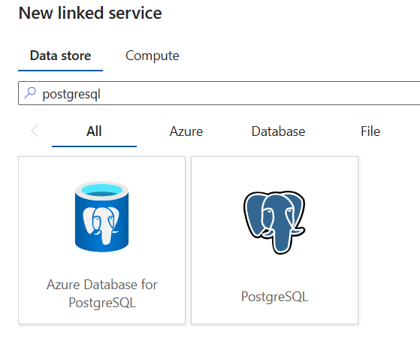Show only Database category connectors
Viewport: 420px width, 356px height.
278,131
